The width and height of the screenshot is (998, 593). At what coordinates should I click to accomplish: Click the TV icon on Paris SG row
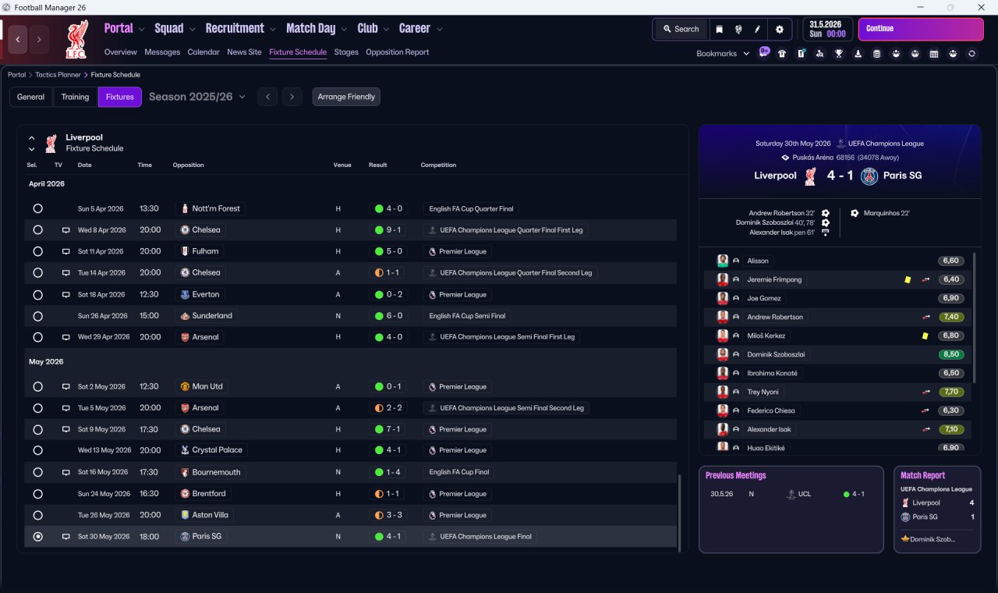pos(66,537)
